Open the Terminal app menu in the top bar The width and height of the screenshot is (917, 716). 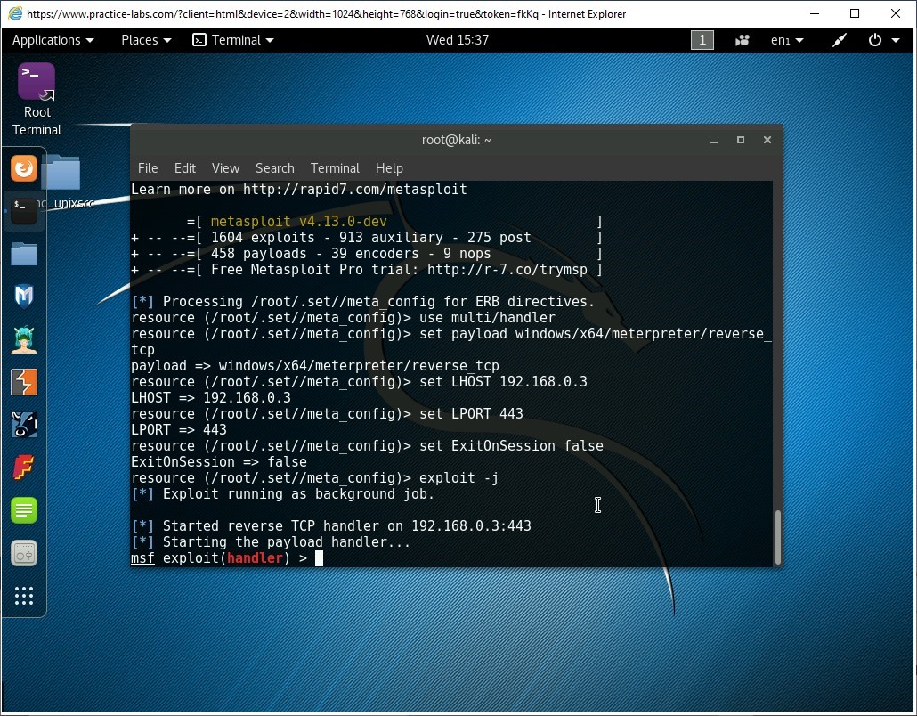(233, 40)
